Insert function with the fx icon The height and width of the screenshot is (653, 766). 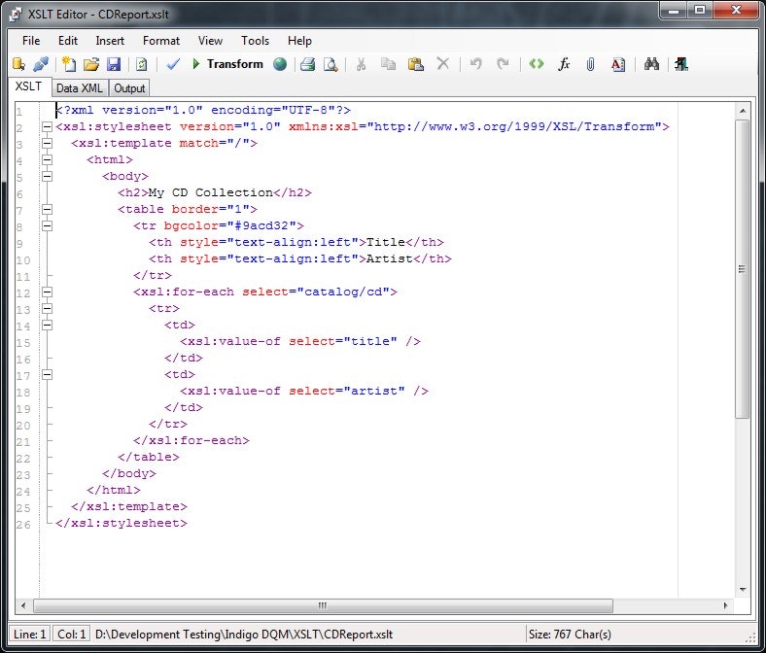pos(564,64)
